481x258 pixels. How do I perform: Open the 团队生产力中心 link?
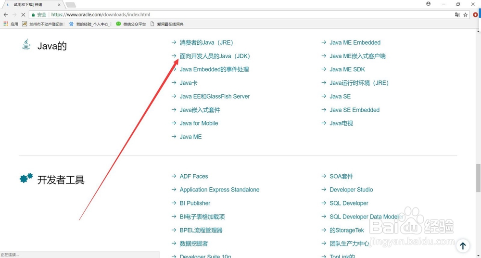coord(349,244)
